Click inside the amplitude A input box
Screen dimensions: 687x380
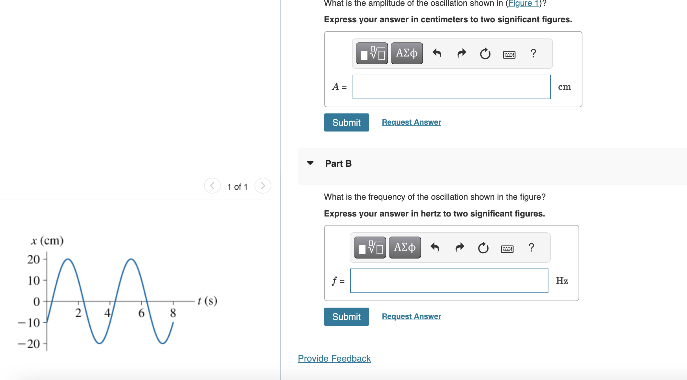tap(451, 87)
